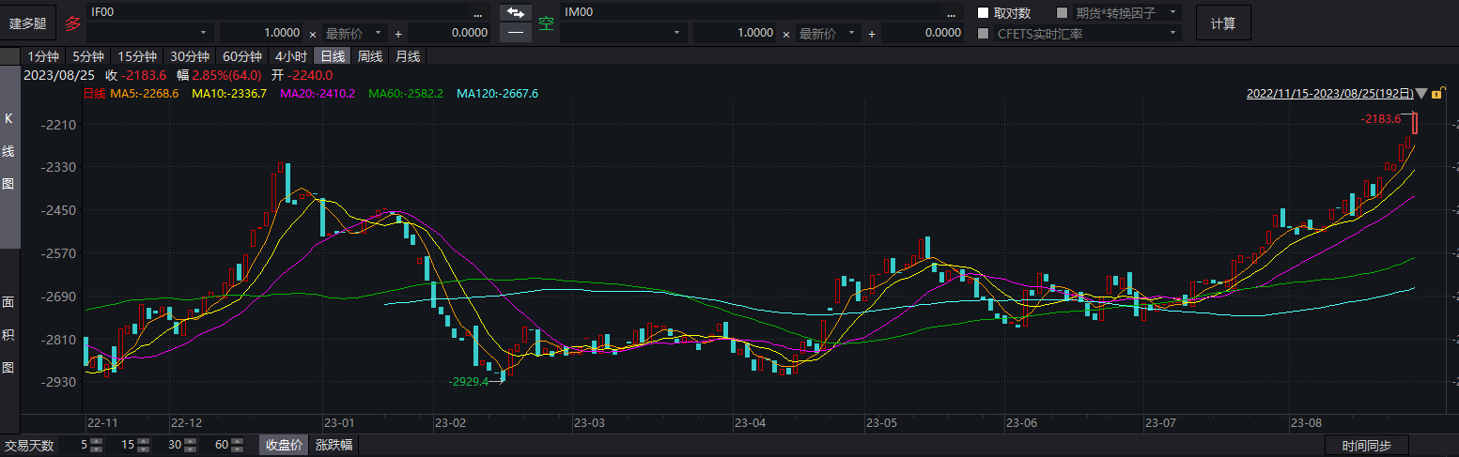Click the gray triangle next to date range
Image resolution: width=1459 pixels, height=457 pixels.
(1421, 94)
